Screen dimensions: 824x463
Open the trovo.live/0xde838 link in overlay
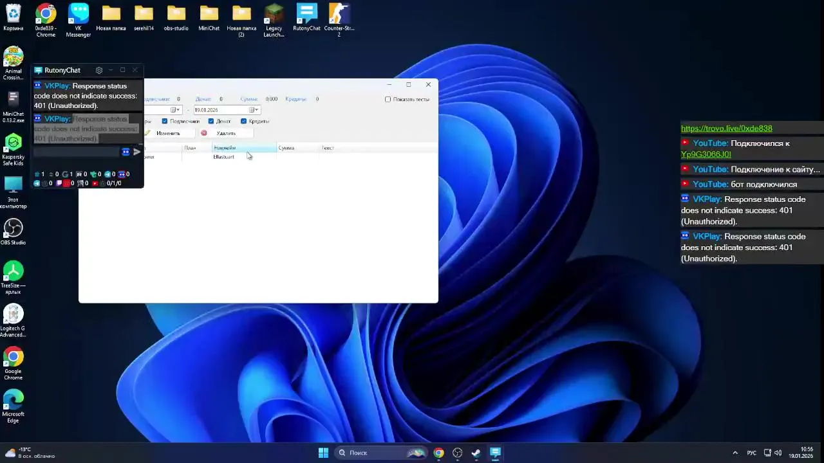tap(726, 129)
